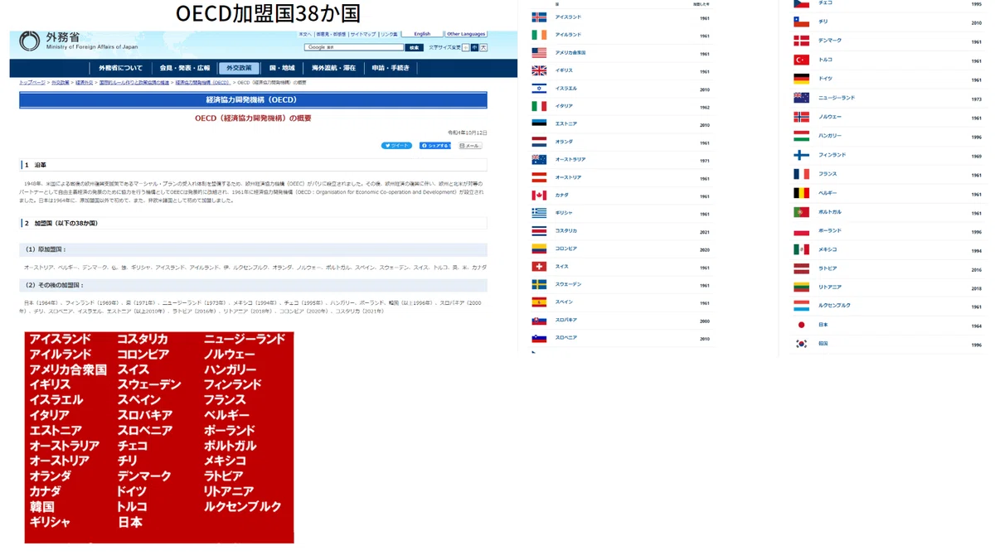995x560 pixels.
Task: Open the ポーランド country link
Action: click(x=830, y=230)
